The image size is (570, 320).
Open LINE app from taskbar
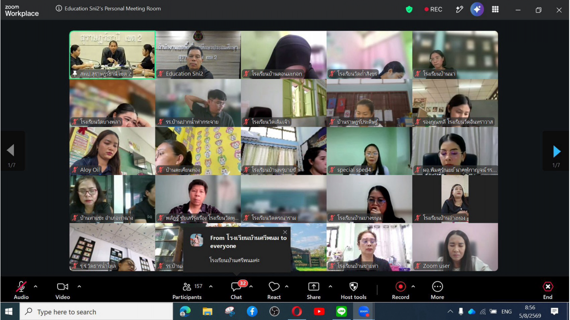342,312
